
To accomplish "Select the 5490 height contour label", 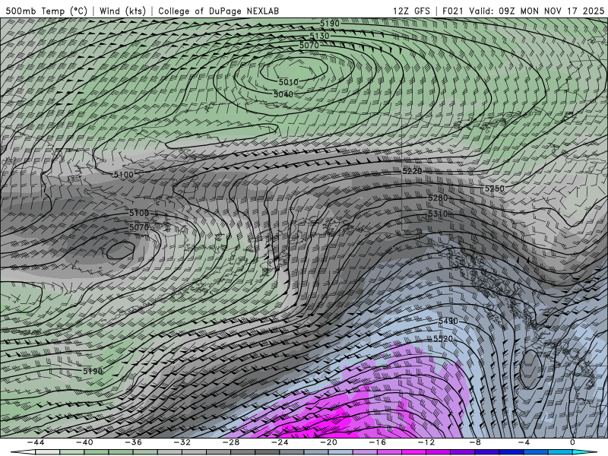I will click(x=448, y=321).
